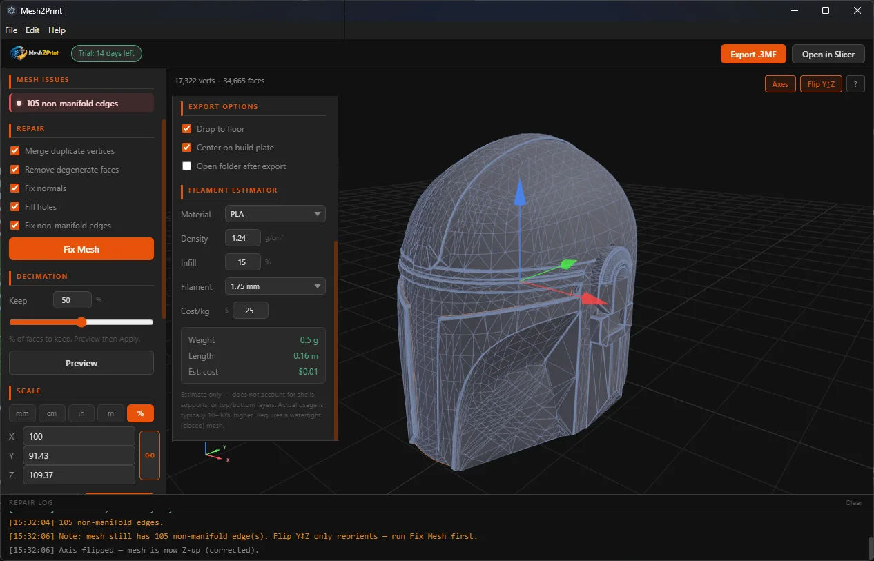Viewport: 874px width, 561px height.
Task: Click Preview under Decimation
Action: coord(81,363)
